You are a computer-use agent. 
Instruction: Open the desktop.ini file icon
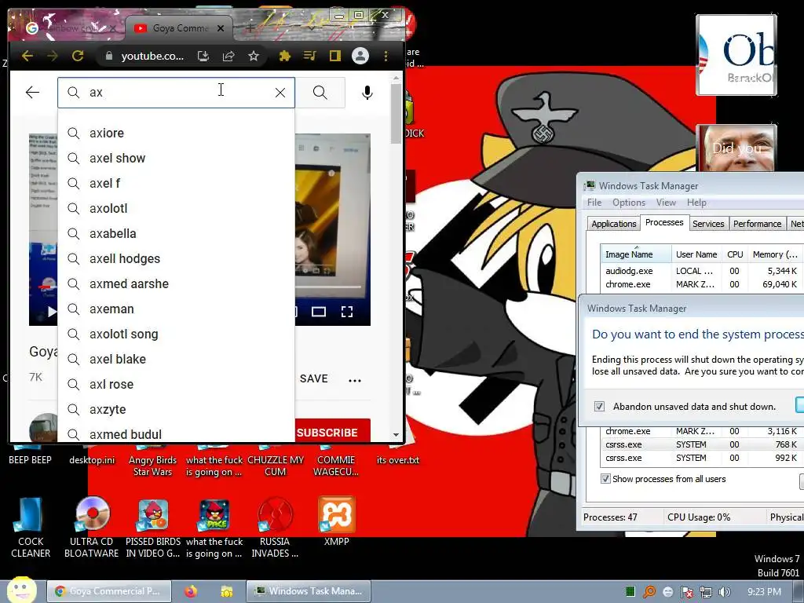click(93, 455)
